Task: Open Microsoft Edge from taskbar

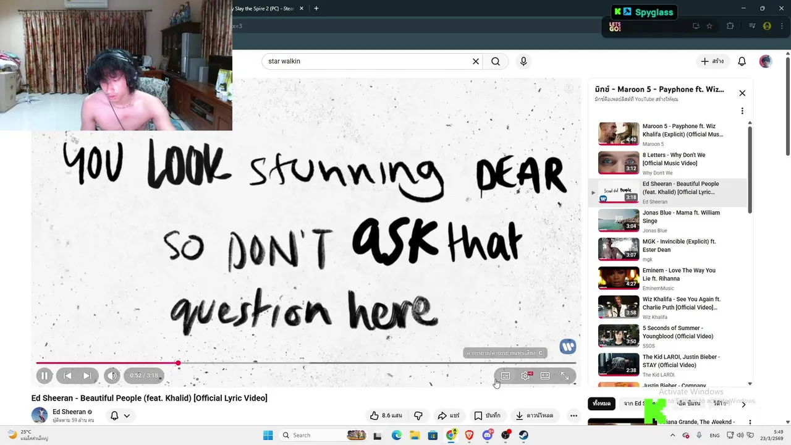Action: coord(396,435)
